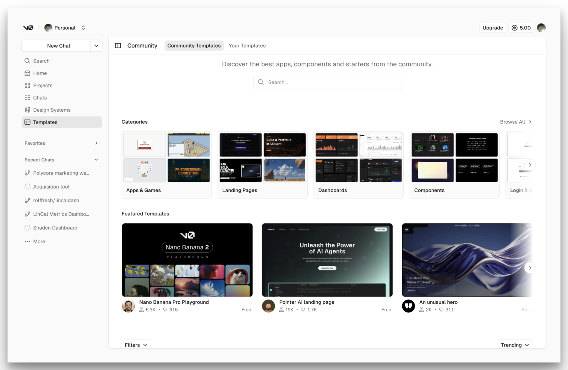Open Design Systems in sidebar
Viewport: 568px width, 370px height.
click(x=51, y=110)
